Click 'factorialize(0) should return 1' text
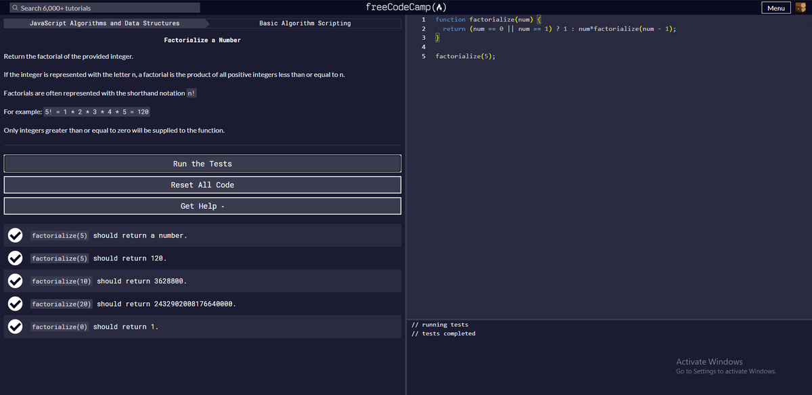 click(x=95, y=327)
